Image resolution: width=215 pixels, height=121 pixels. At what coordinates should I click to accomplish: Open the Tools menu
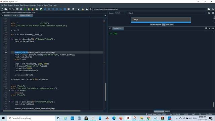[x=46, y=5]
